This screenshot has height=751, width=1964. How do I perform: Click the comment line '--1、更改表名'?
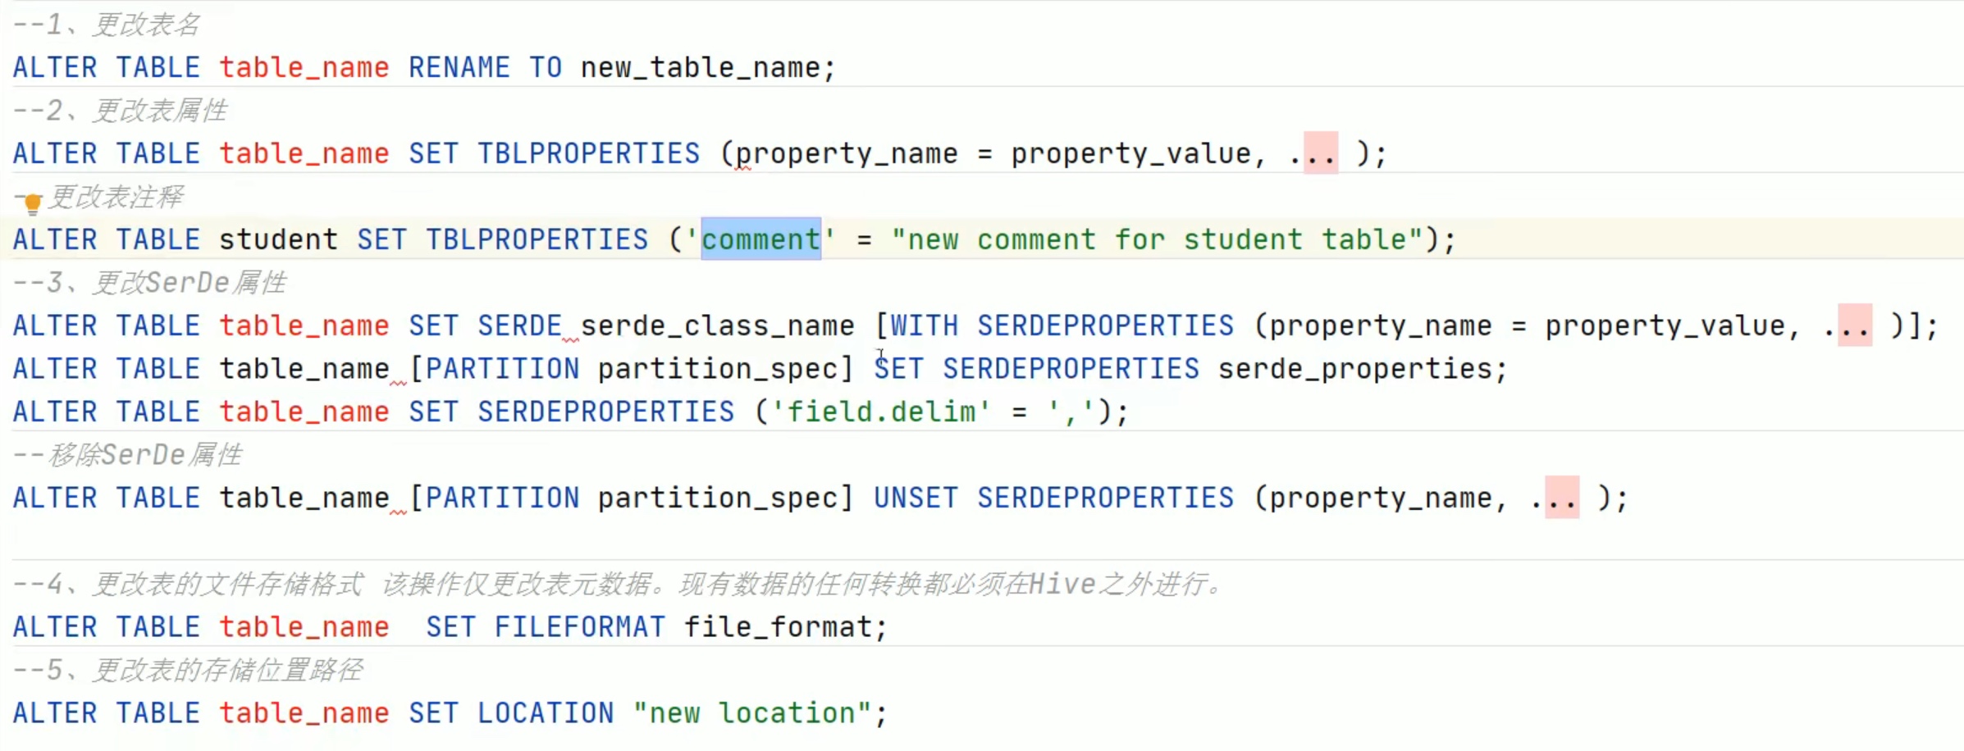point(107,25)
